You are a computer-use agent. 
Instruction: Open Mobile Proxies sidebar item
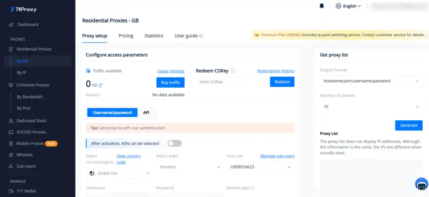coord(30,143)
